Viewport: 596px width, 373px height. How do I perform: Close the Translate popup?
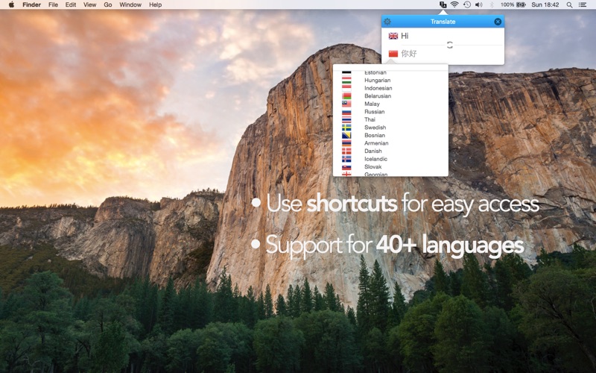click(x=498, y=22)
